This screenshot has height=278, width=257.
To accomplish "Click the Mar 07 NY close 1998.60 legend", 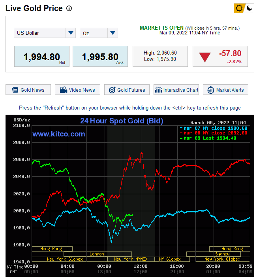I will pos(214,128).
